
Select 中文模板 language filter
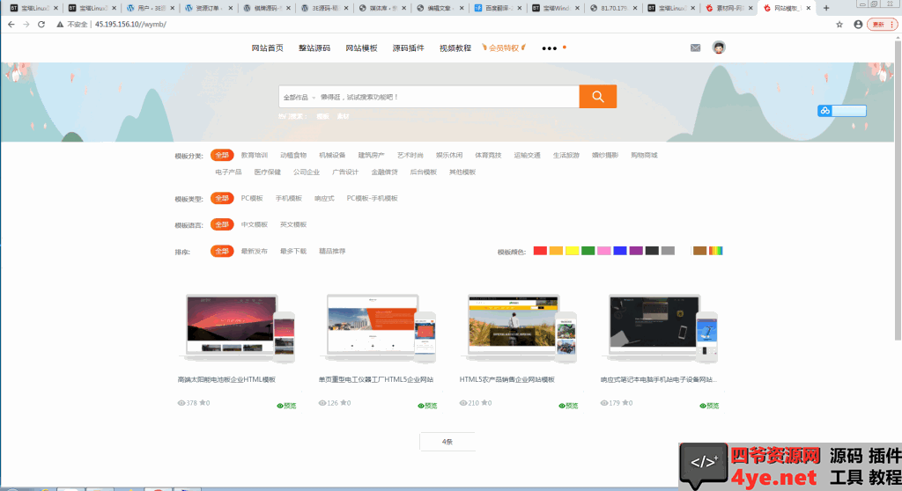(x=254, y=224)
